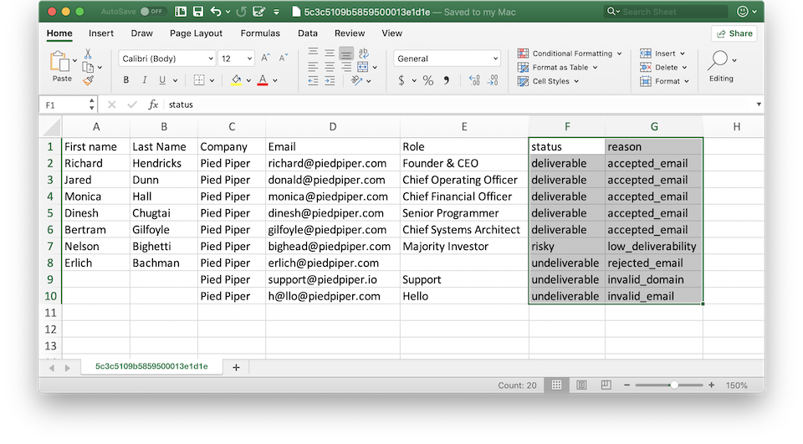This screenshot has height=444, width=803.
Task: Toggle the AutoSave switch
Action: [151, 11]
